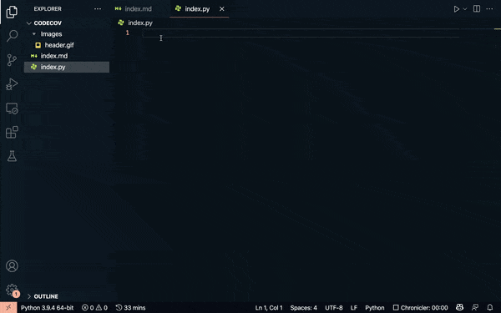Image resolution: width=501 pixels, height=313 pixels.
Task: Open the notifications bell
Action: point(490,307)
